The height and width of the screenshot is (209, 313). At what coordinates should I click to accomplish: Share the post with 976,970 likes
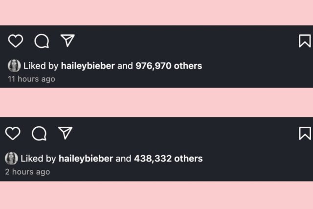tap(67, 41)
